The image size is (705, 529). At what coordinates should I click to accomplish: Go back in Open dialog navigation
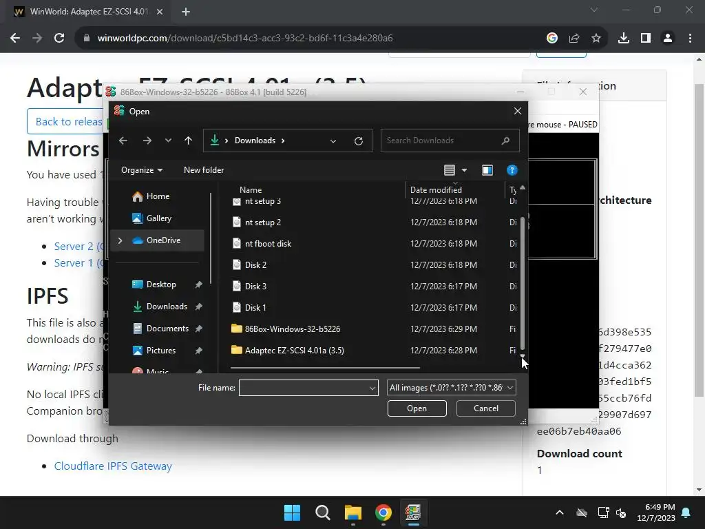click(x=123, y=141)
